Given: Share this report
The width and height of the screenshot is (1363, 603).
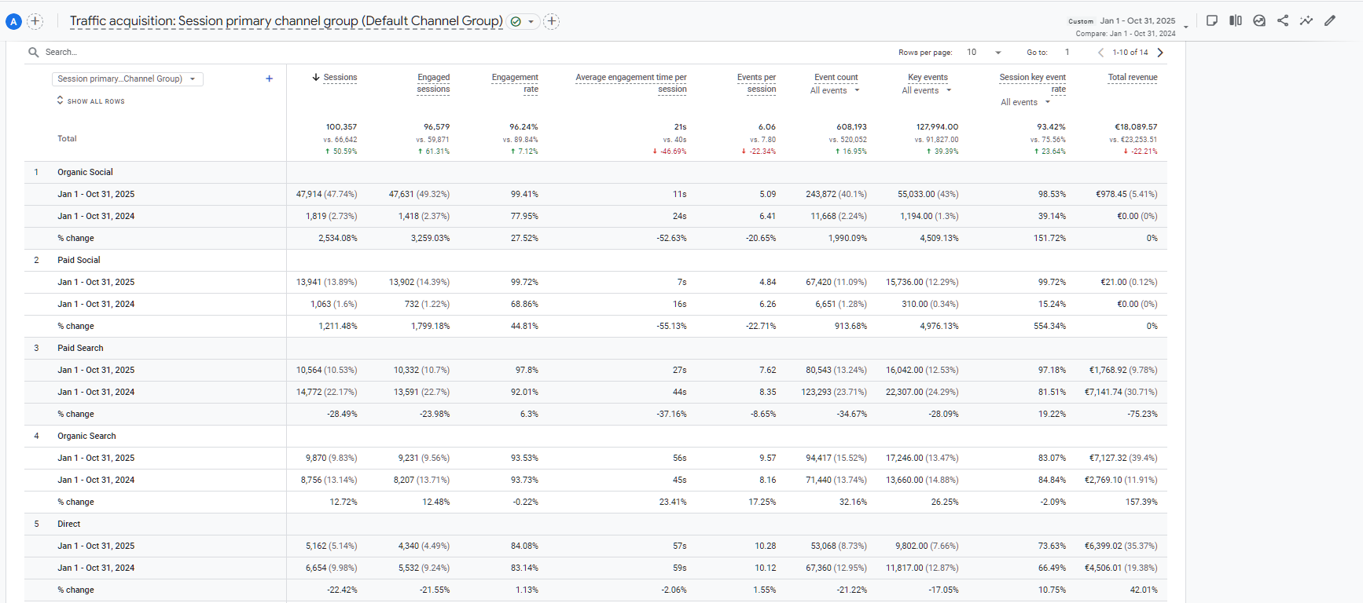Looking at the screenshot, I should [x=1283, y=20].
